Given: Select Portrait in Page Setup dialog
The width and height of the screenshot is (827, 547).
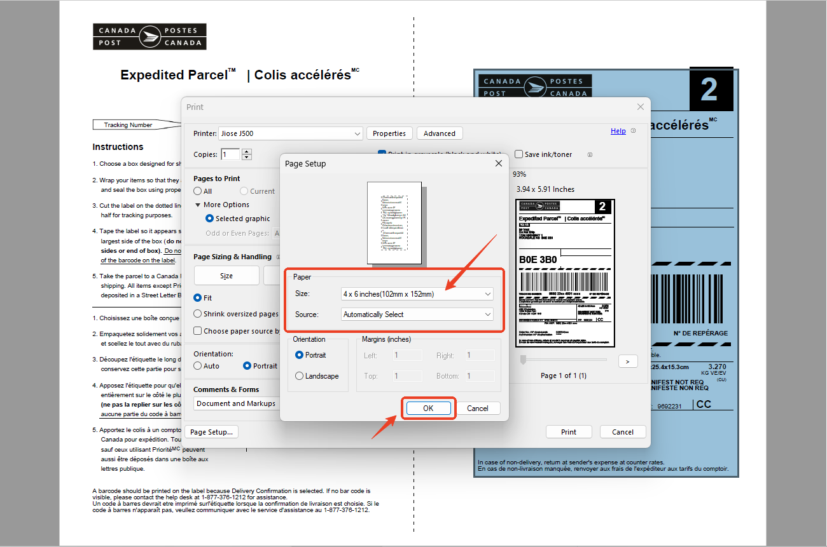Looking at the screenshot, I should click(x=300, y=355).
